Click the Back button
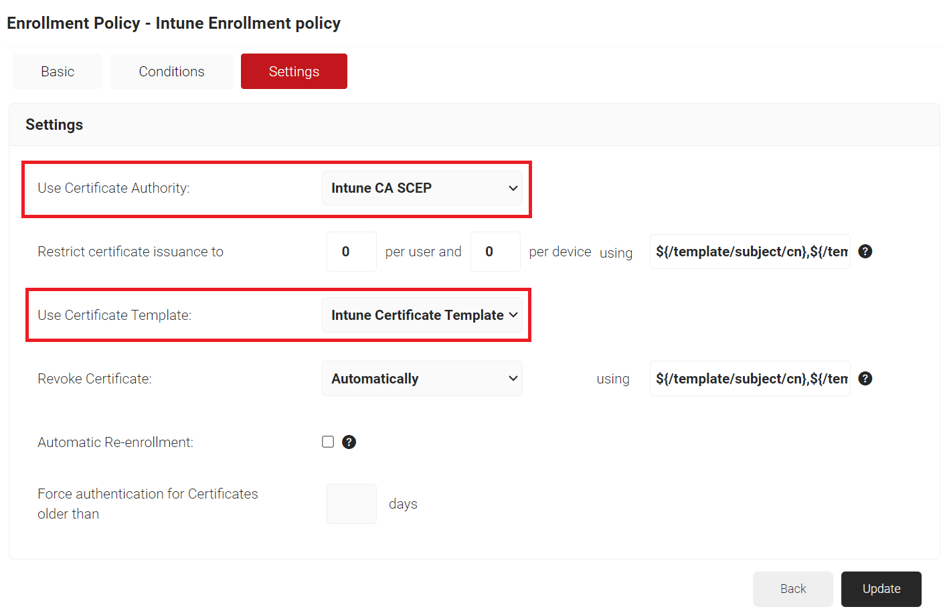This screenshot has width=945, height=613. (x=793, y=589)
